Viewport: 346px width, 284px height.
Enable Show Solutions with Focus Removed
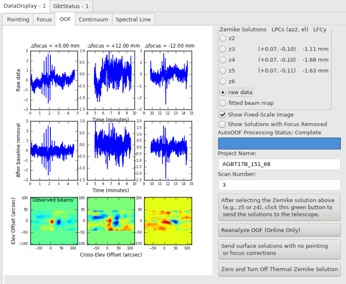click(222, 124)
